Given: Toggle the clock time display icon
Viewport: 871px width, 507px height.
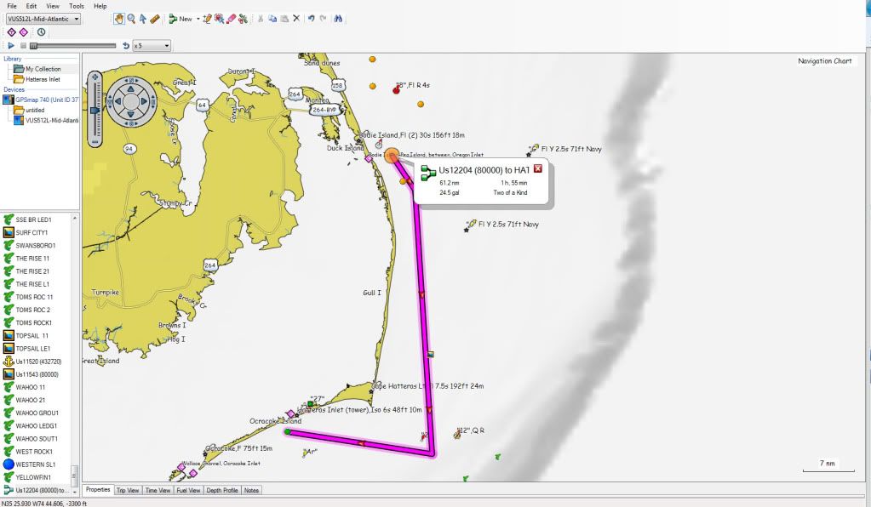Looking at the screenshot, I should click(x=41, y=32).
